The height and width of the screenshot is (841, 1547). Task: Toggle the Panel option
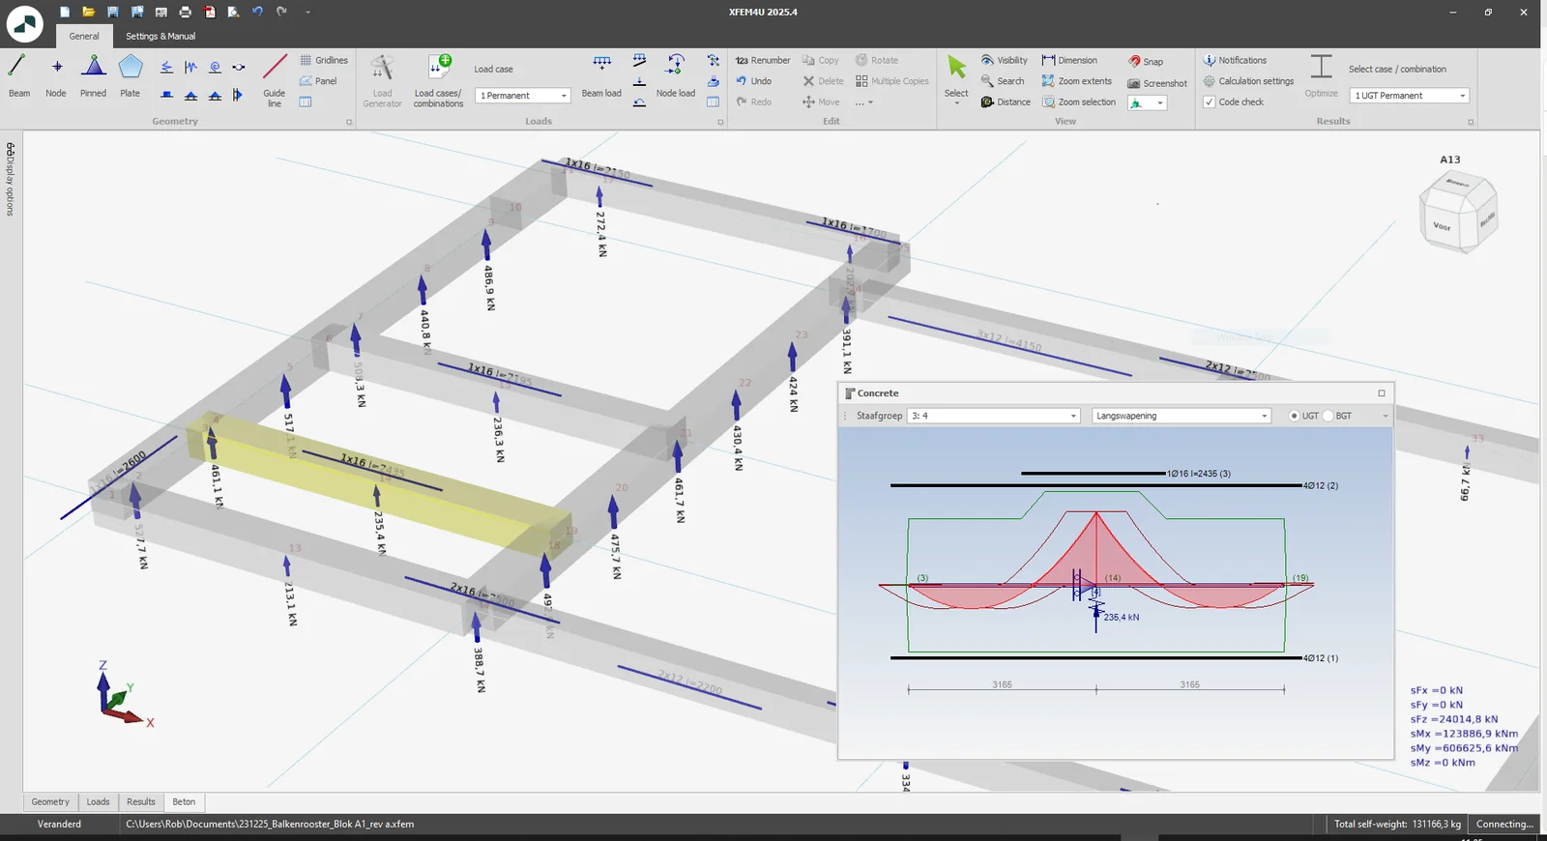tap(318, 81)
